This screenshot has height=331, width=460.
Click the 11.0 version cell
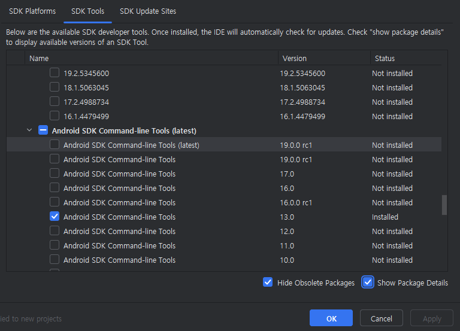coord(287,245)
